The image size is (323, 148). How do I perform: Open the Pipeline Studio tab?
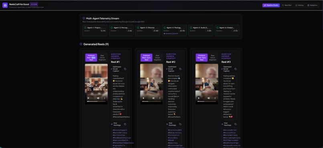pos(271,5)
